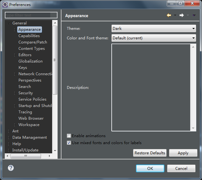Expand the Security tree node
The image size is (202, 180).
click(15, 93)
